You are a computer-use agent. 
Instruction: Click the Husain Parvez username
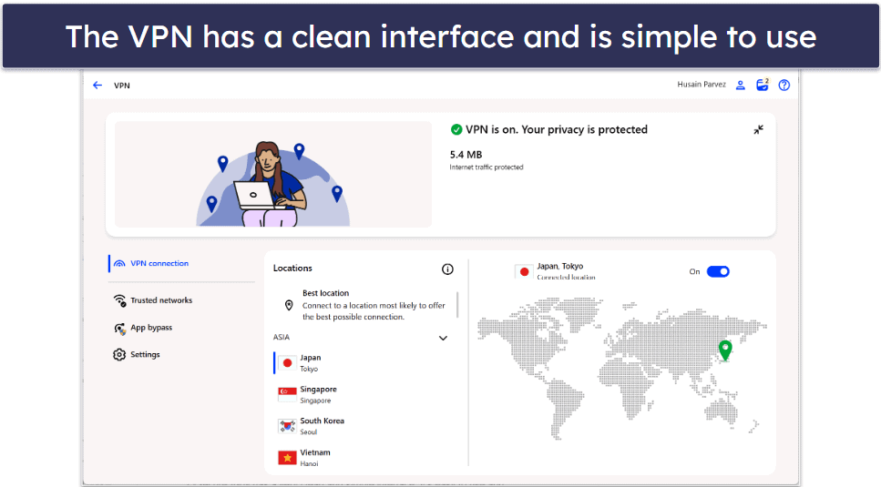[702, 85]
